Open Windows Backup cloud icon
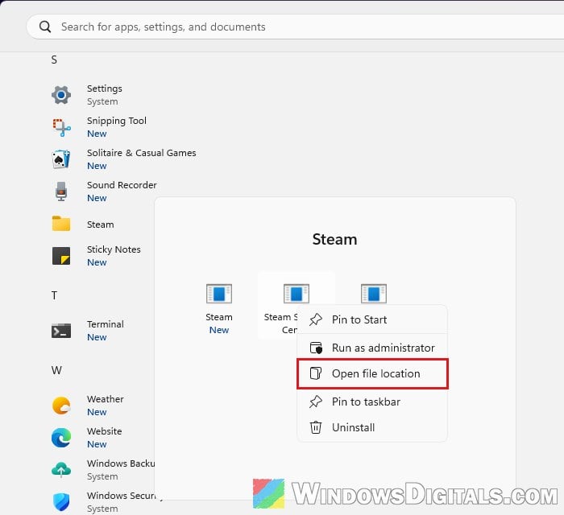The height and width of the screenshot is (515, 564). 61,470
